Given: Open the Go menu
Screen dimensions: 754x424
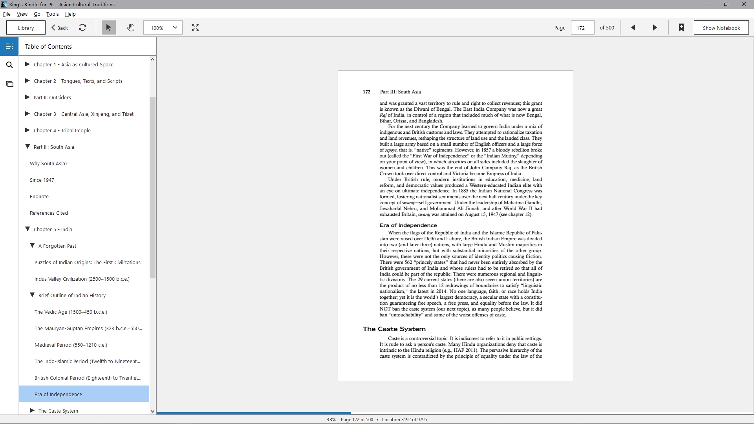Looking at the screenshot, I should tap(37, 14).
